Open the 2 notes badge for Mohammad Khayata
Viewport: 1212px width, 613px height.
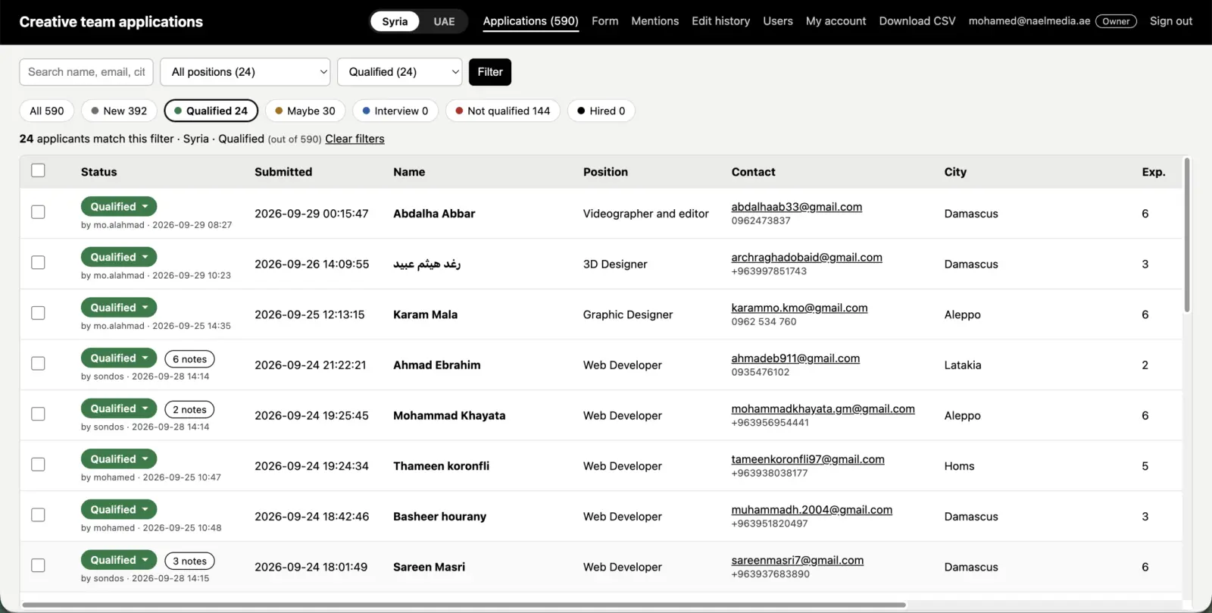[189, 410]
